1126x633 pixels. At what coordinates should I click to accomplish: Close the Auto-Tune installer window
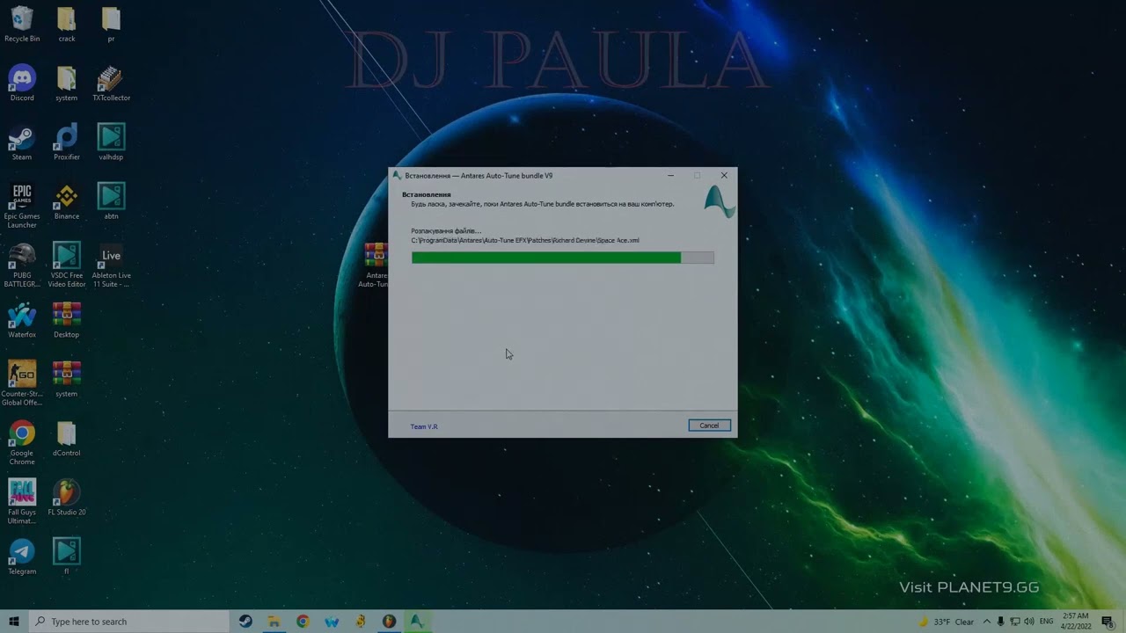pos(724,175)
